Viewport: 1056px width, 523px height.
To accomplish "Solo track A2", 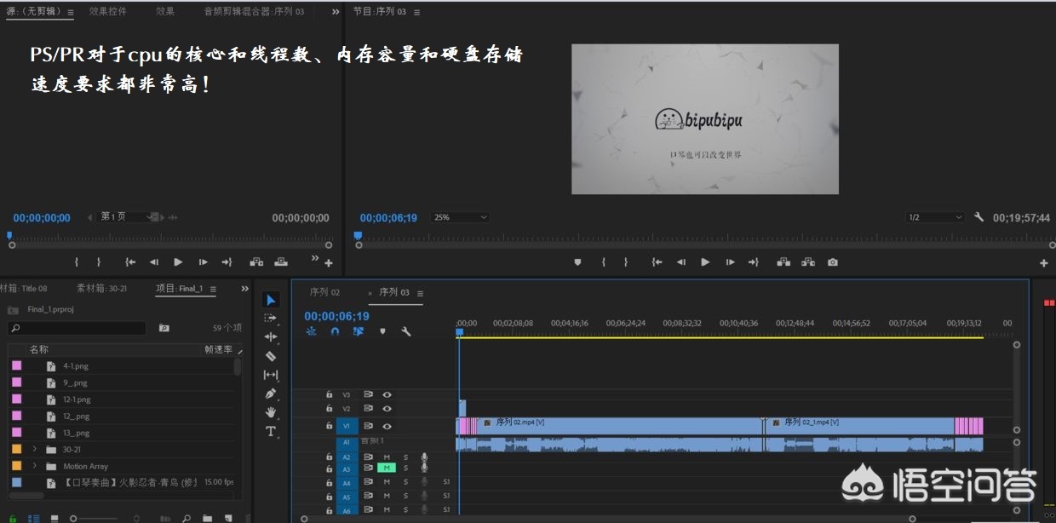I will click(x=405, y=457).
